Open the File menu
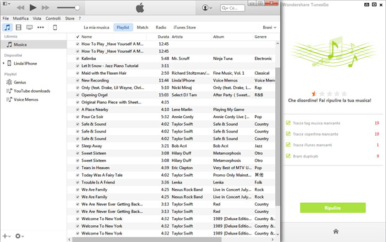Viewport: 386px width, 242px height. coord(6,19)
